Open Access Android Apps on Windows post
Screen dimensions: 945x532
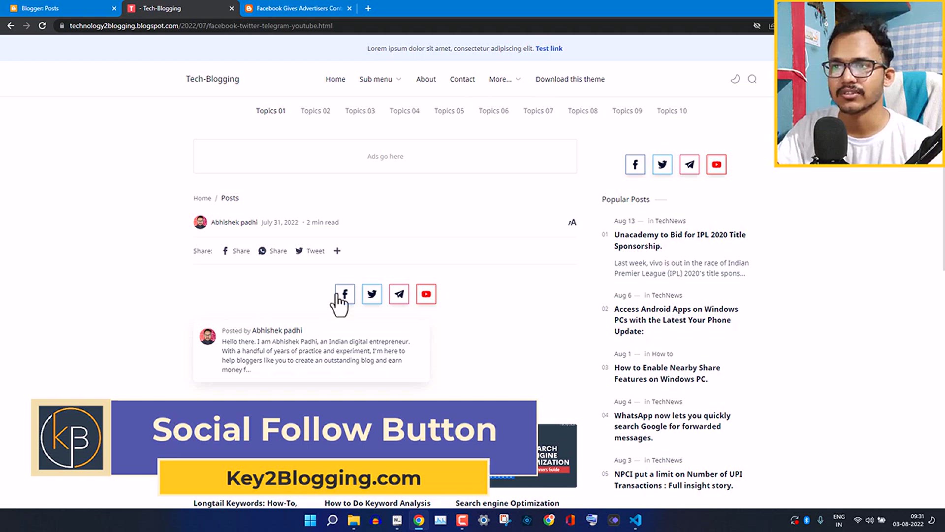[676, 320]
